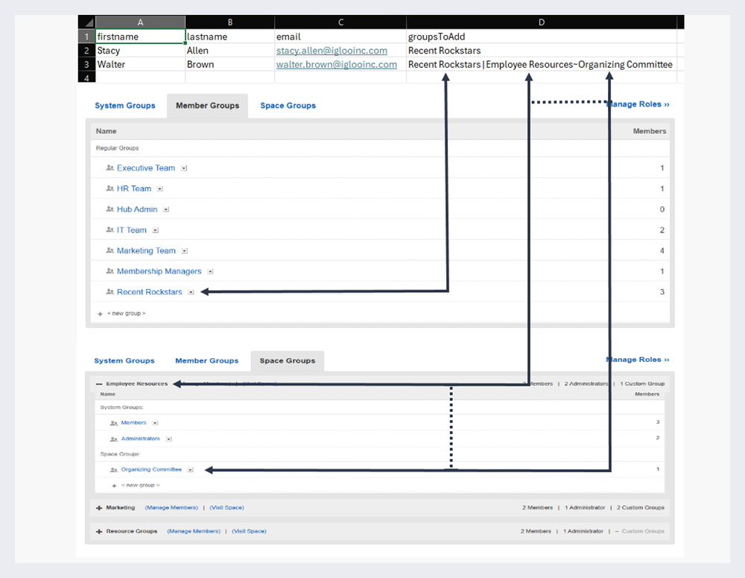This screenshot has width=745, height=578.
Task: Open the dropdown arrow beside Recent Rockstars
Action: pos(191,292)
